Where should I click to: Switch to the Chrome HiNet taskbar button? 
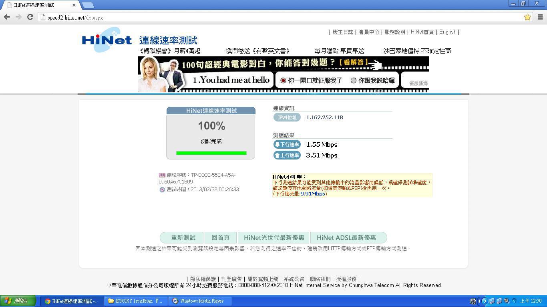[72, 301]
